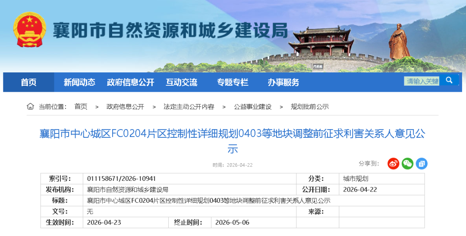Open 法定主动公开内容 breadcrumb link

coord(189,107)
